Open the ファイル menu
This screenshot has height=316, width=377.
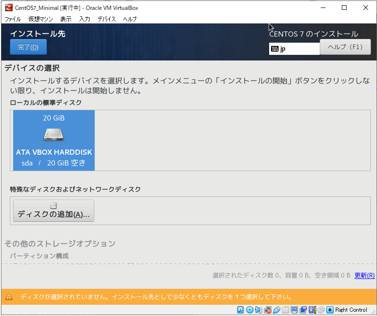[13, 19]
